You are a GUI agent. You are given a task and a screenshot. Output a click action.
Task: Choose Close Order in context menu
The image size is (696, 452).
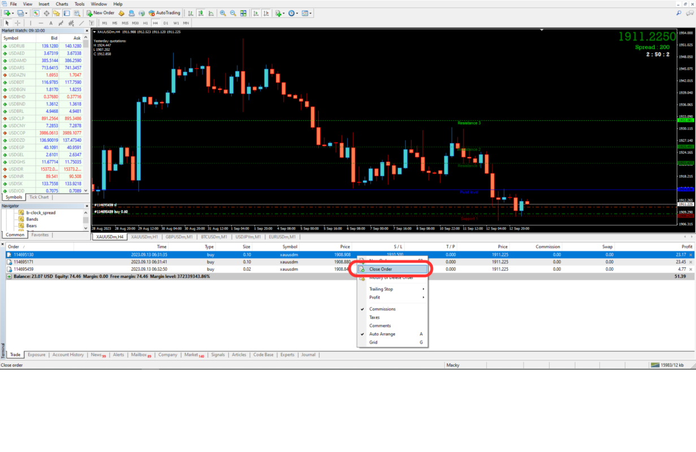click(x=392, y=269)
